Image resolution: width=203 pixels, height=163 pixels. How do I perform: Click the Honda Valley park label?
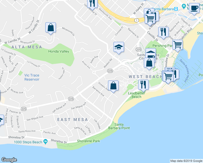[x=59, y=51]
